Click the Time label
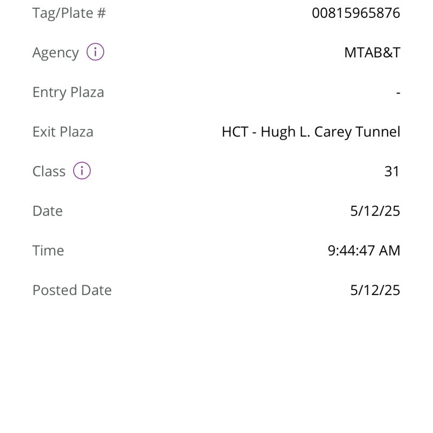The width and height of the screenshot is (433, 433). coord(48,251)
